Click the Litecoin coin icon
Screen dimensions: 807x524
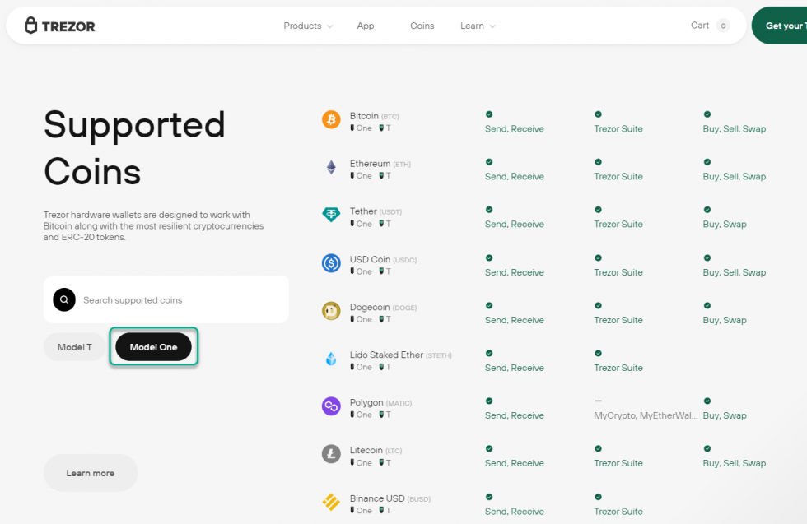331,454
